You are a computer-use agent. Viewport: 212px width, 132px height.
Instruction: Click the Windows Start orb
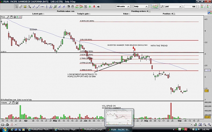tap(5, 129)
